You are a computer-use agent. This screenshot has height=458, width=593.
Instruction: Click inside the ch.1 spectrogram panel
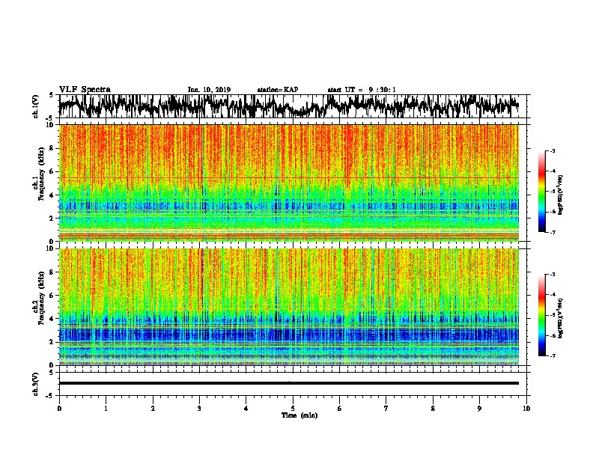(288, 183)
